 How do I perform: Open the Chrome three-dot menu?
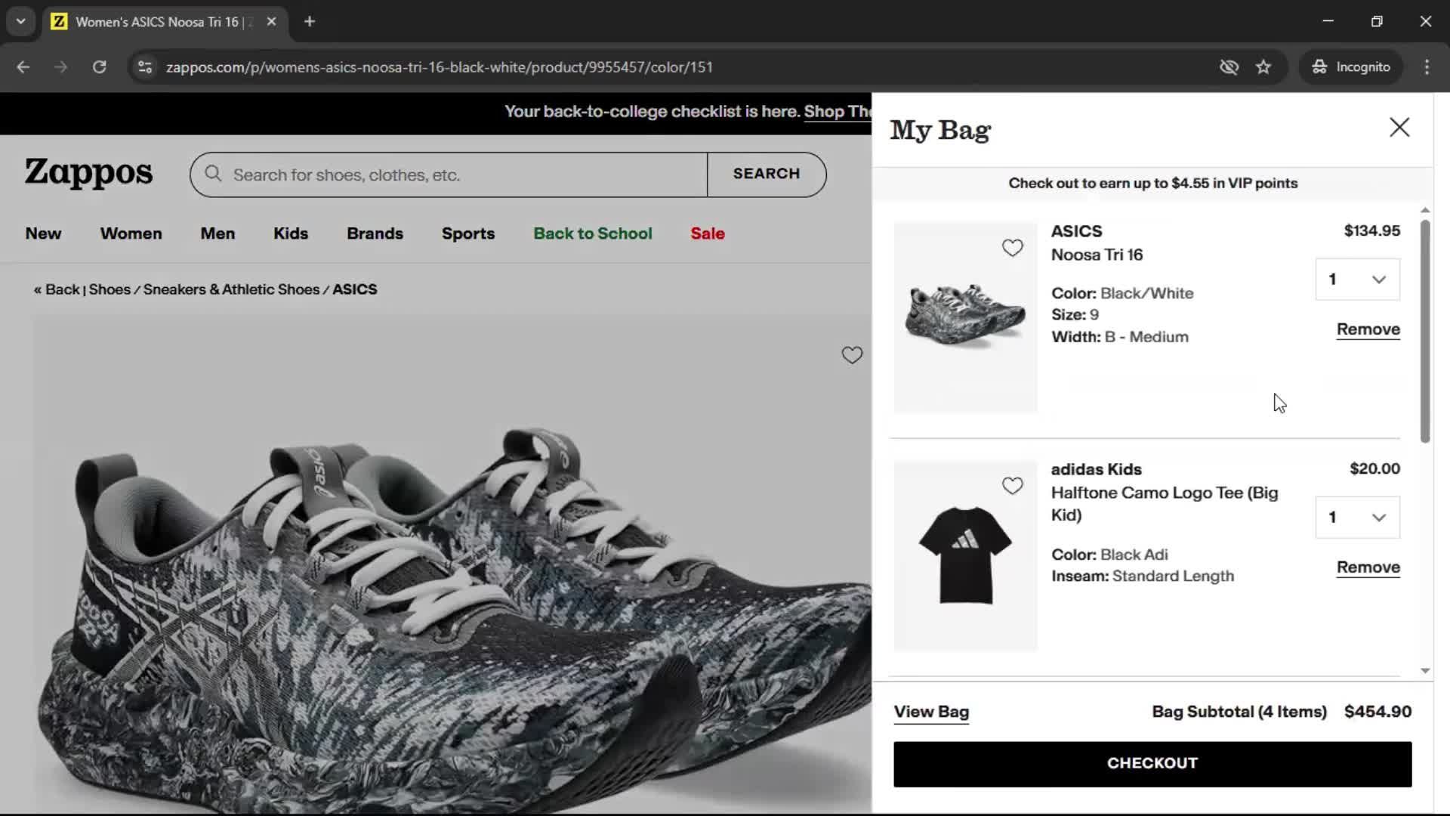click(1427, 66)
